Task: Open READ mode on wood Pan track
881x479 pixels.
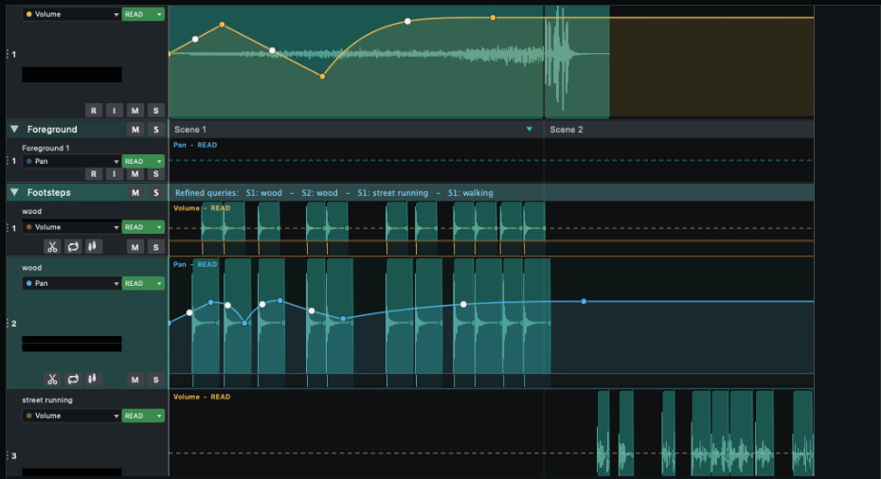Action: tap(143, 283)
